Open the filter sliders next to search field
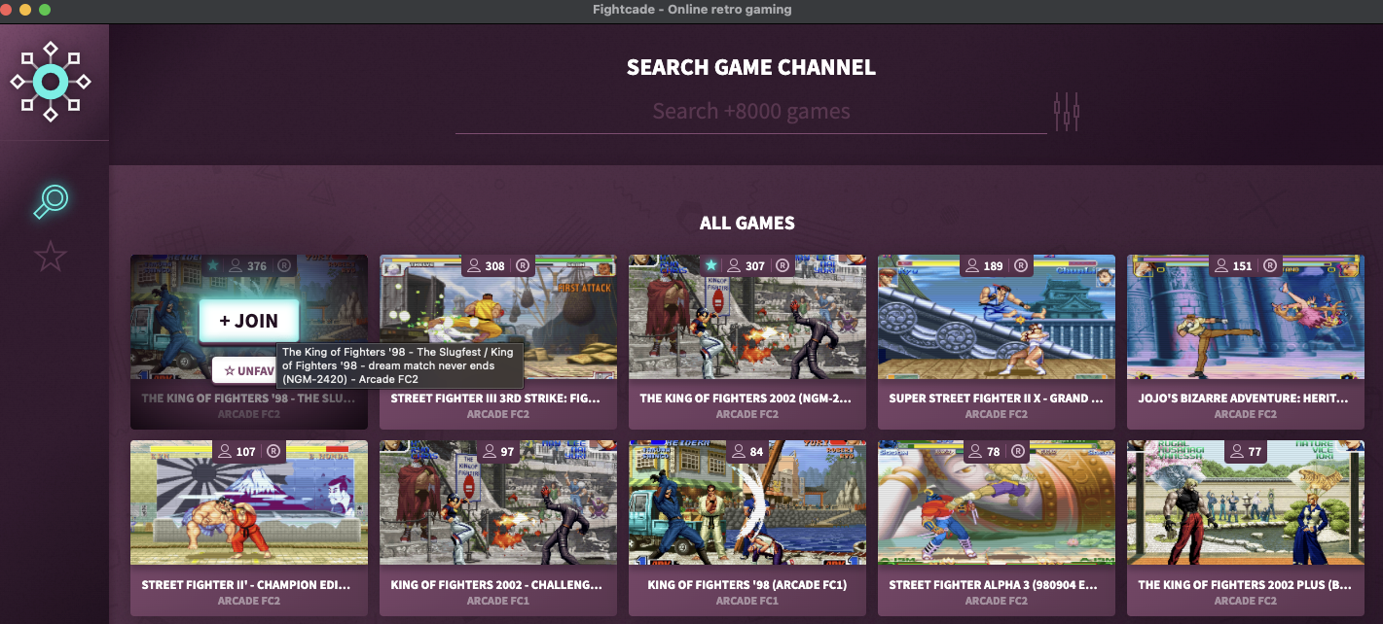Viewport: 1383px width, 624px height. point(1067,112)
